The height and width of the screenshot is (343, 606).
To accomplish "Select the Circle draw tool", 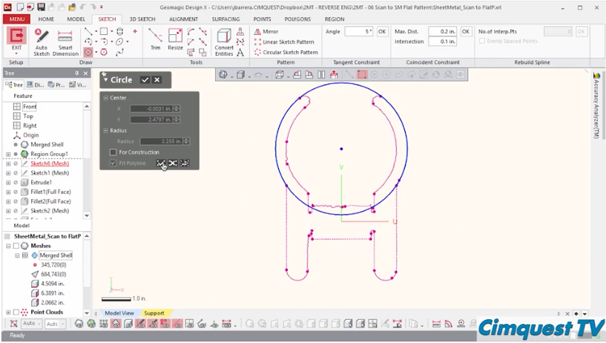I will pos(88,52).
